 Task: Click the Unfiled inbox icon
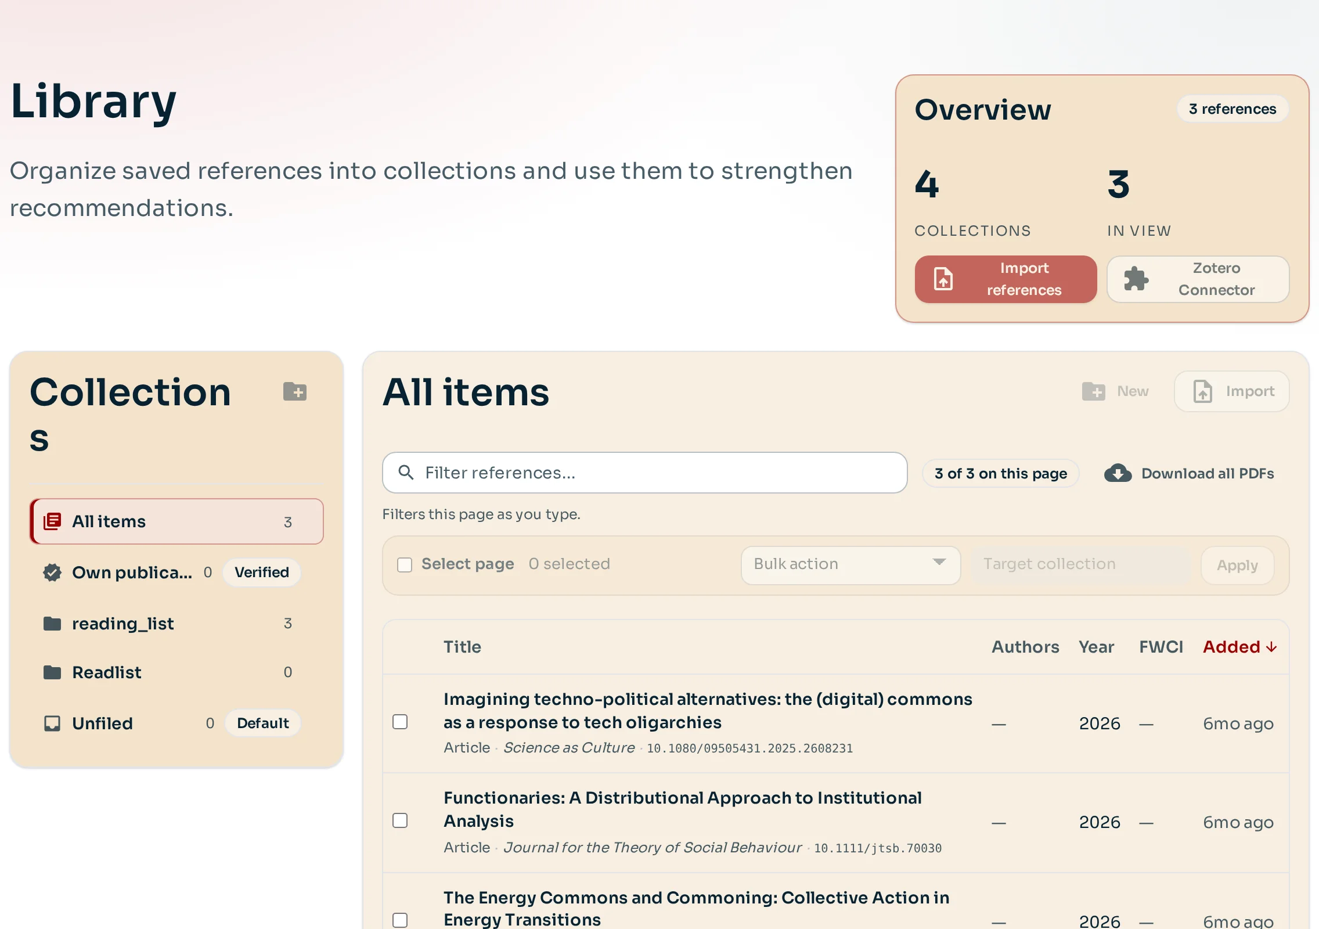[x=52, y=723]
